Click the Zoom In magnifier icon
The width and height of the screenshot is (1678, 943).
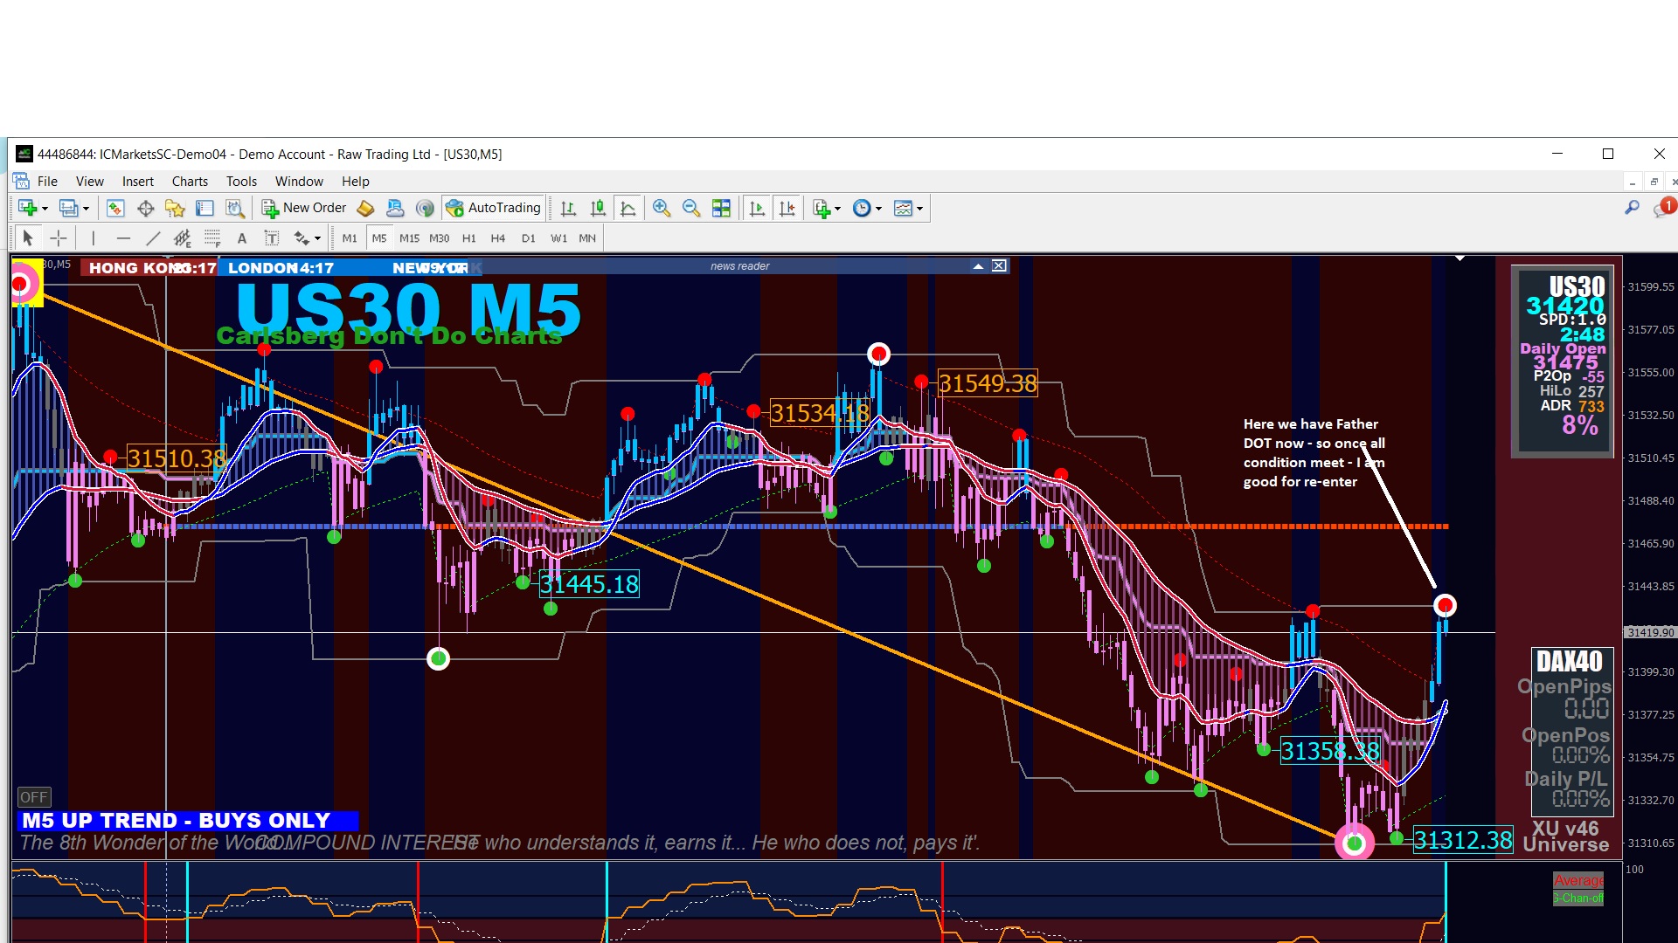pyautogui.click(x=662, y=208)
